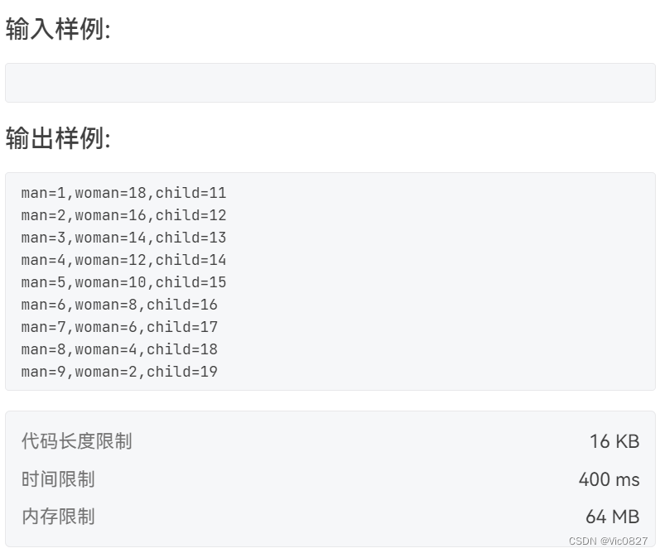
Task: Select the line man=5,woman=10,child=15
Action: coord(123,282)
